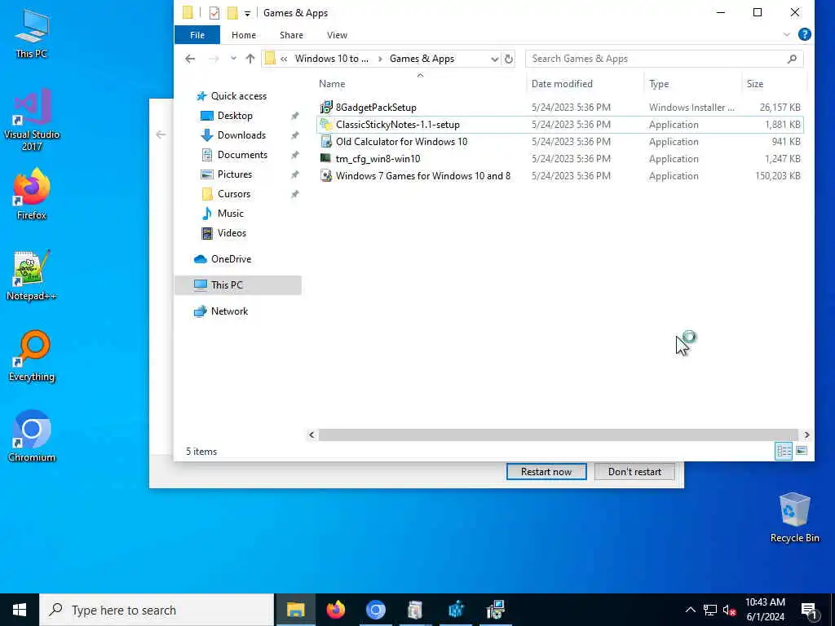Click the Explorer help question mark icon
Image resolution: width=835 pixels, height=626 pixels.
point(805,34)
